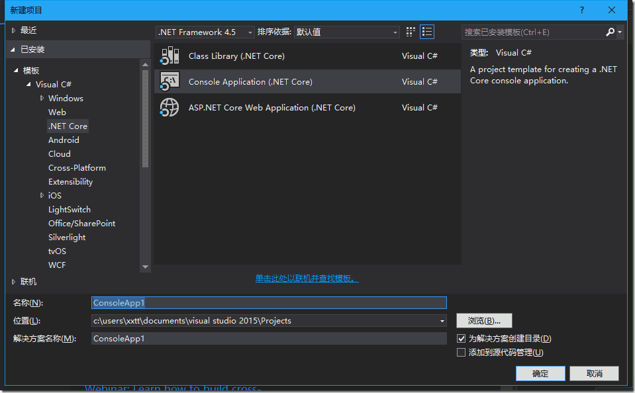Viewport: 635px width, 393px height.
Task: Click the search magnifier icon
Action: [x=611, y=31]
